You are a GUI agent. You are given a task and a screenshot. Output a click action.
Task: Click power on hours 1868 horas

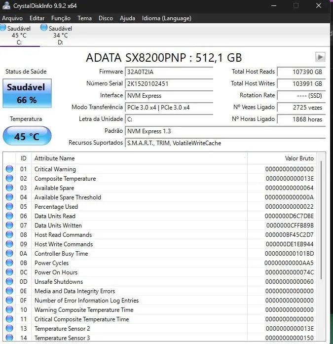[x=301, y=119]
